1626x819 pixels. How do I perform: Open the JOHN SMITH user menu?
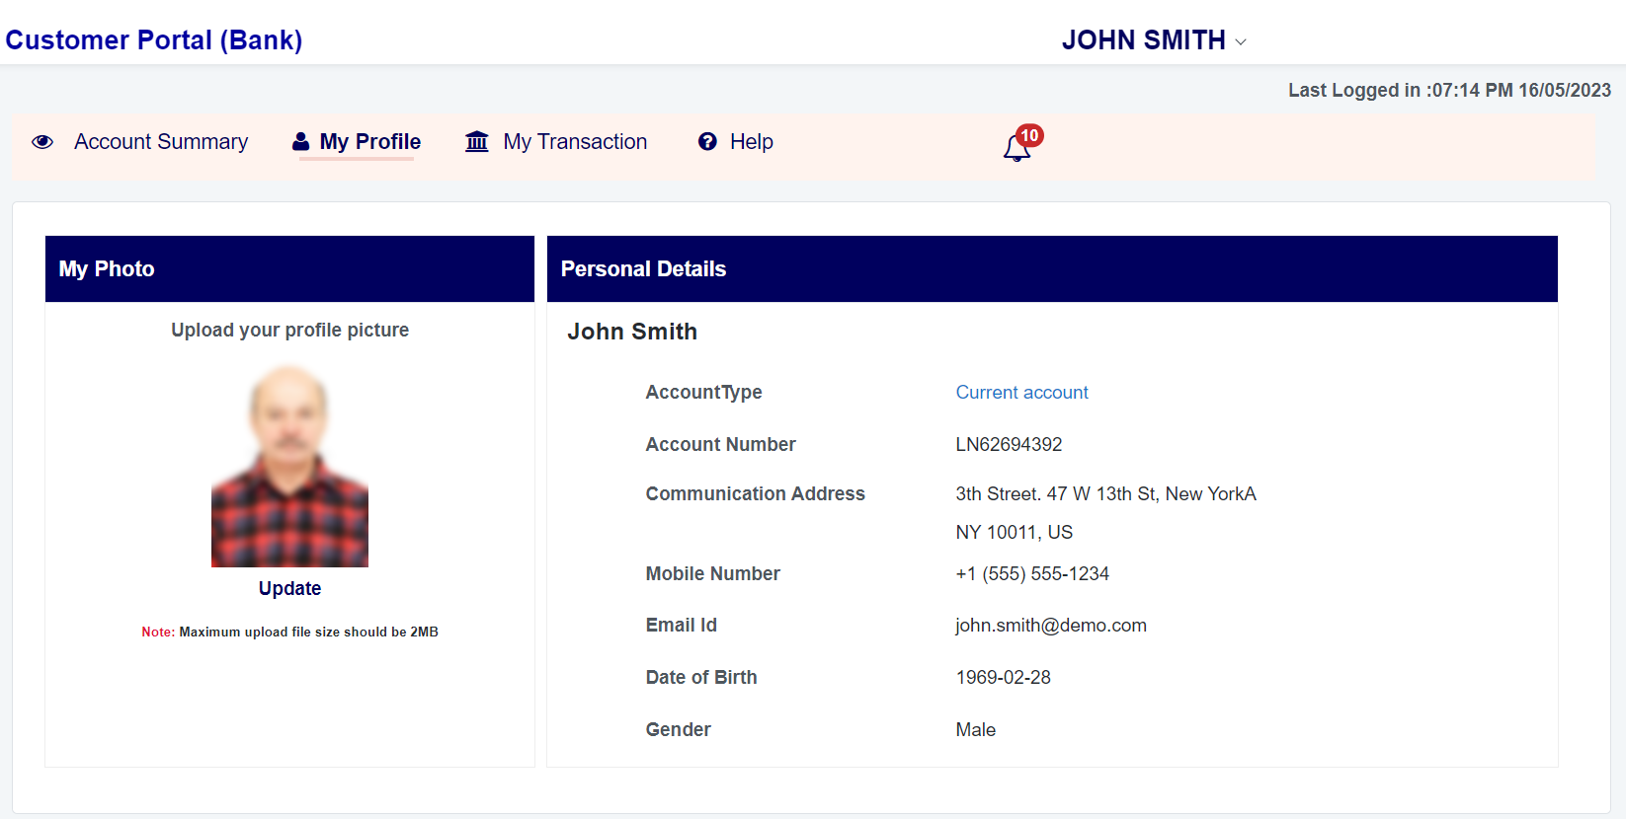(1143, 40)
